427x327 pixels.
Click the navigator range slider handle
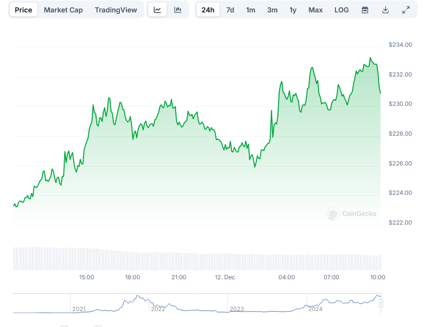point(381,303)
